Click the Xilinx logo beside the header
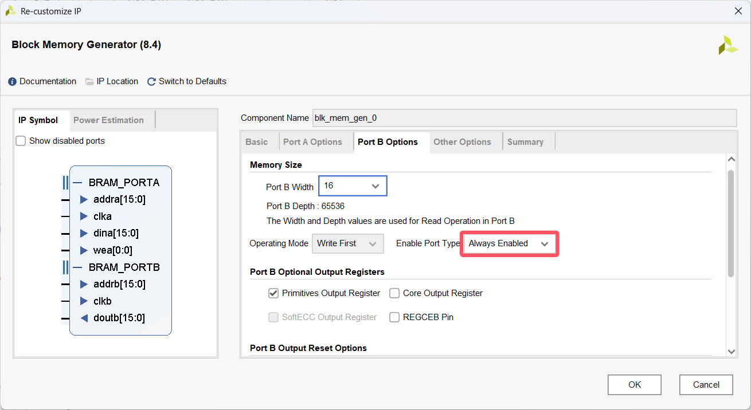Viewport: 751px width, 410px height. 728,45
